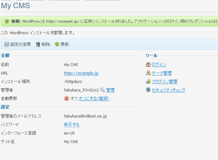The height and width of the screenshot is (160, 218).
Task: Open the http://example.jp URL link
Action: pyautogui.click(x=81, y=73)
